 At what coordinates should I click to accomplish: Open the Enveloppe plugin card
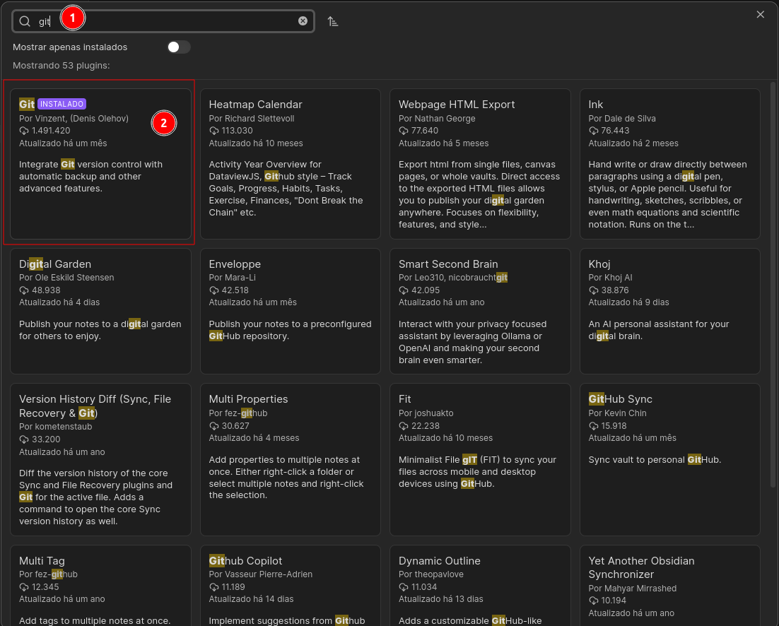click(290, 312)
